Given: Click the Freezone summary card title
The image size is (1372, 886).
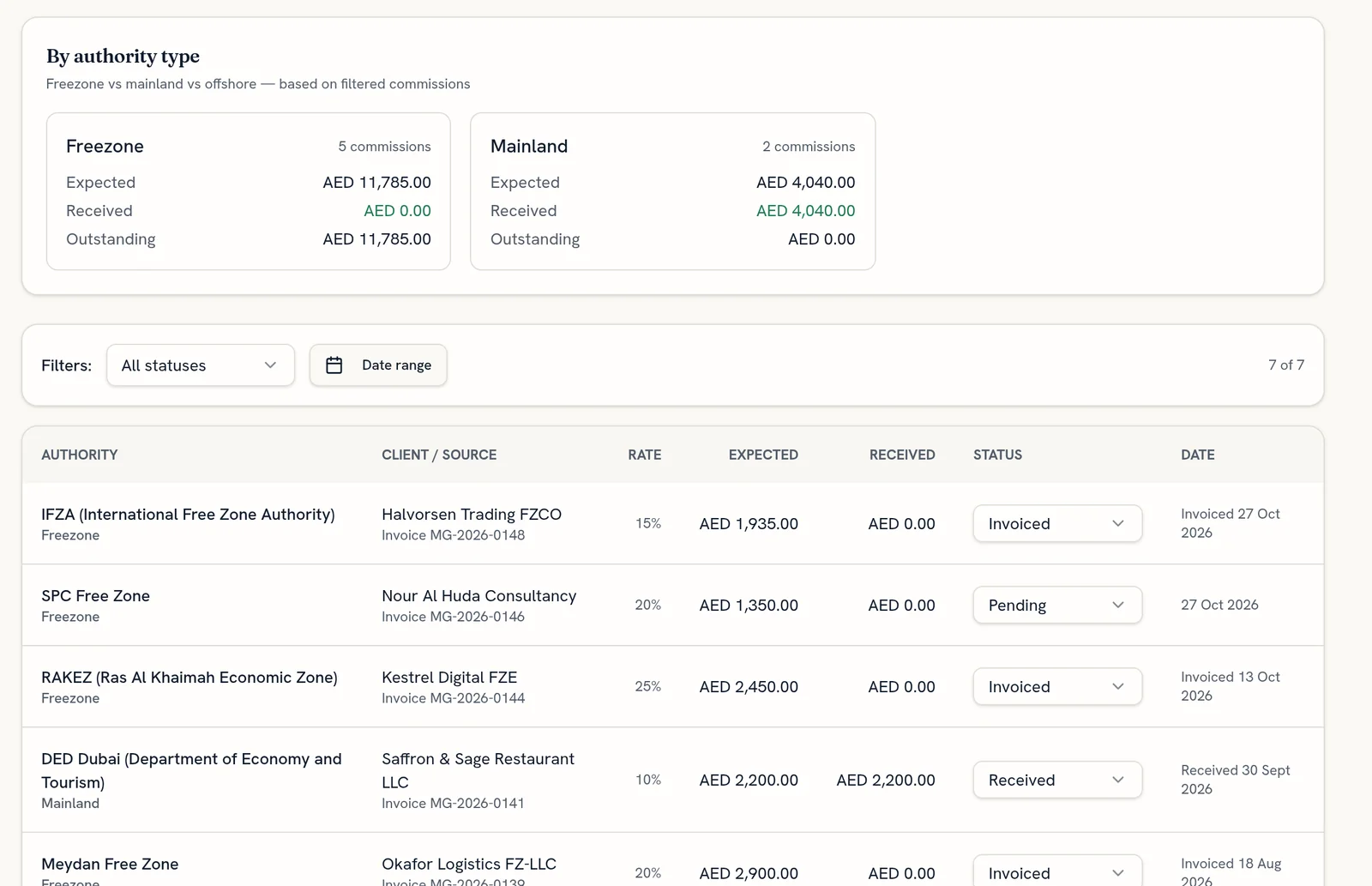Looking at the screenshot, I should (105, 146).
